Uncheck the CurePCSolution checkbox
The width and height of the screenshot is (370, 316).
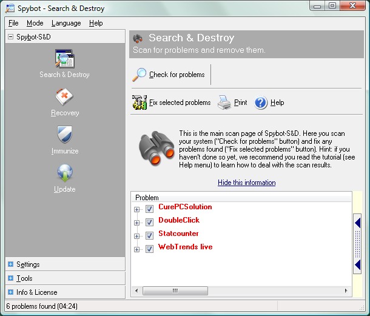click(x=149, y=209)
